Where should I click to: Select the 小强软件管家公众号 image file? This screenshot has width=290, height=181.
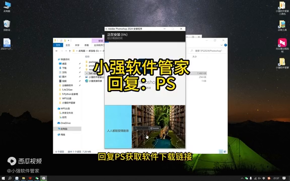pos(95,77)
